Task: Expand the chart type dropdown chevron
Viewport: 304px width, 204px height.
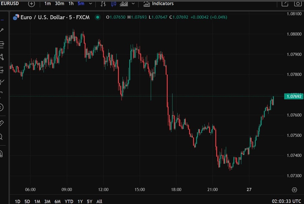Action: pos(133,4)
